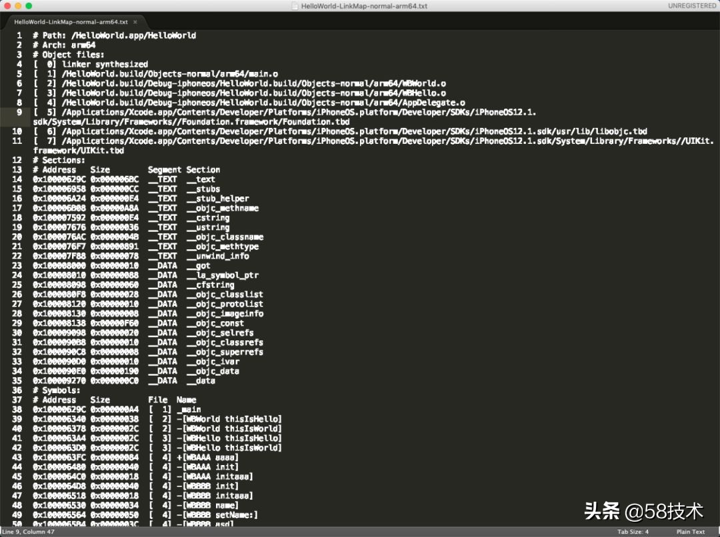Click the yellow minimize window button

pyautogui.click(x=18, y=5)
